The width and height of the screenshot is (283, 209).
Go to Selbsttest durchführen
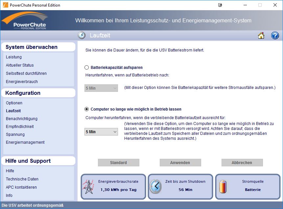(x=26, y=73)
